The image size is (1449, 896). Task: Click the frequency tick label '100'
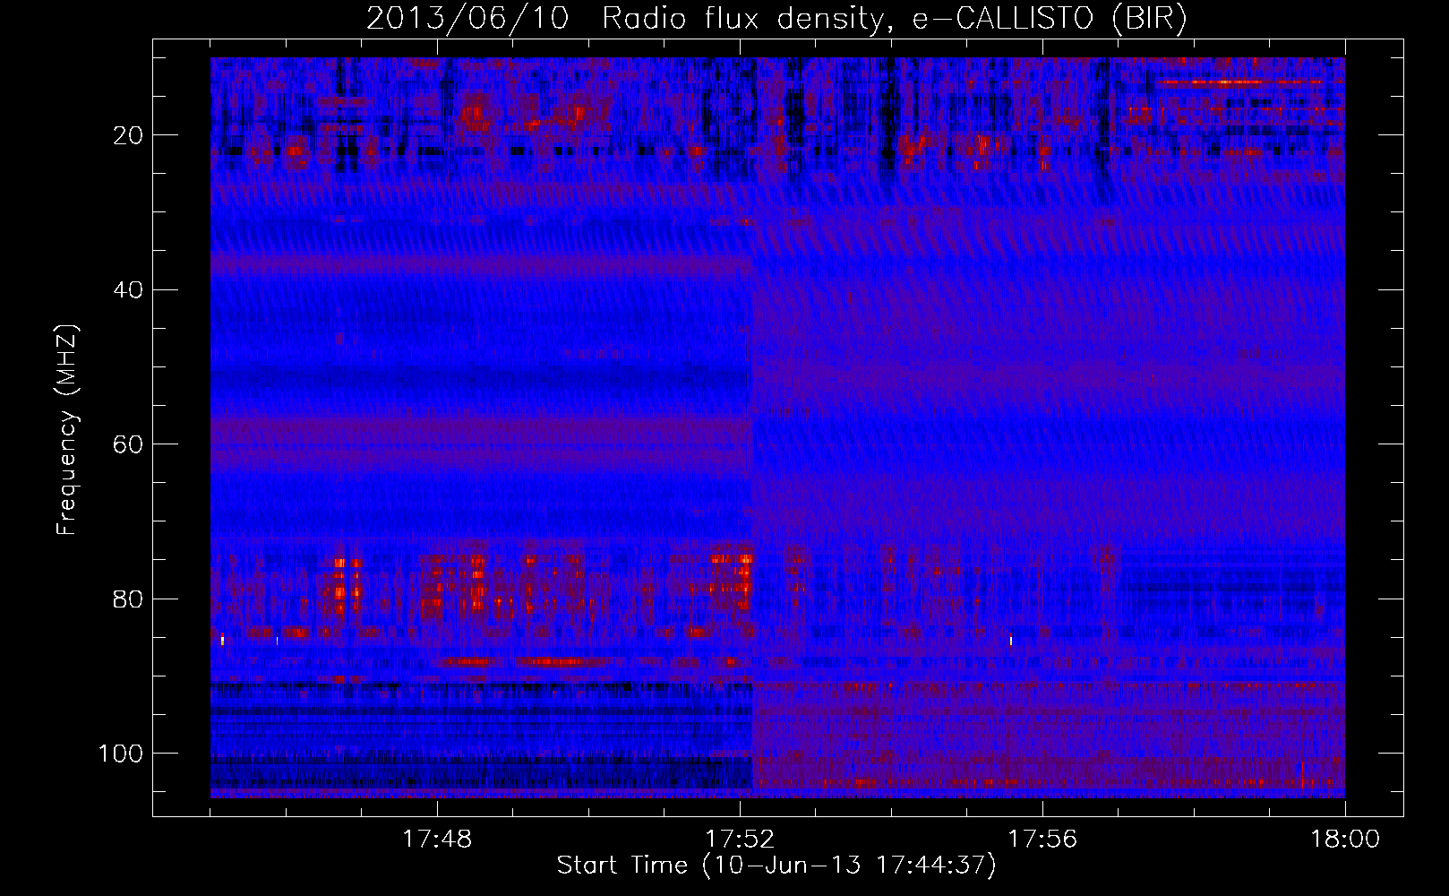pos(121,754)
